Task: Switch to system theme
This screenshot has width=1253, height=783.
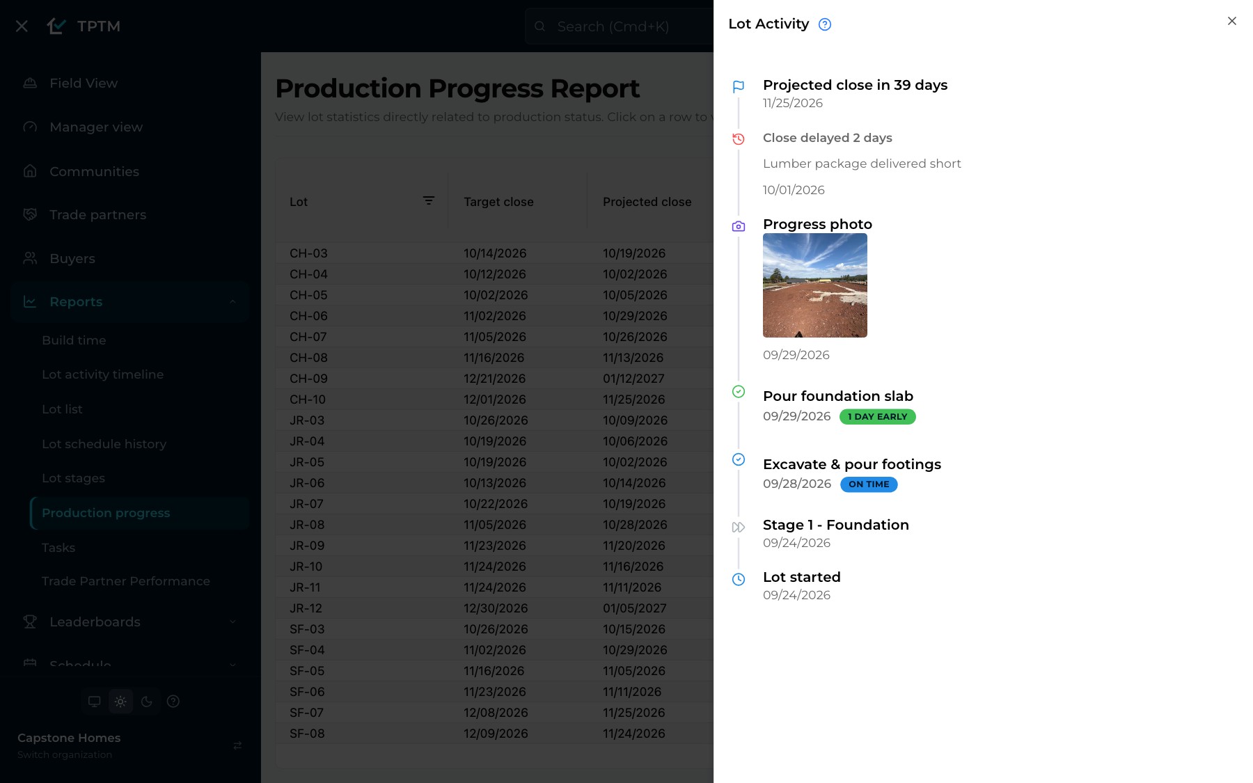Action: coord(95,701)
